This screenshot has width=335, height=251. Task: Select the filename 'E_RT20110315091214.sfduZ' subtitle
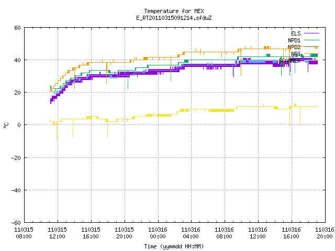click(x=174, y=18)
